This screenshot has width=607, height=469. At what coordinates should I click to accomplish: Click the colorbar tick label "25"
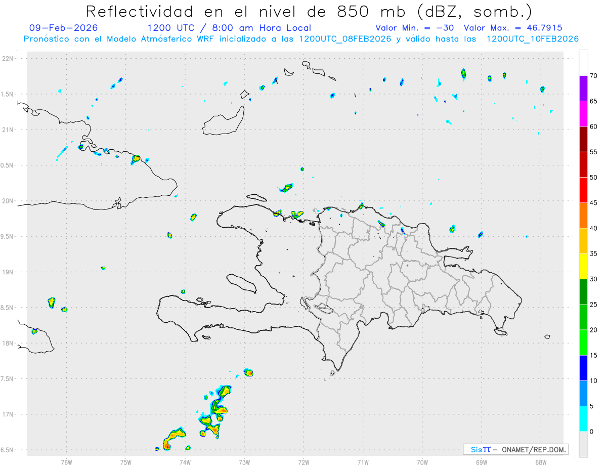tap(593, 305)
